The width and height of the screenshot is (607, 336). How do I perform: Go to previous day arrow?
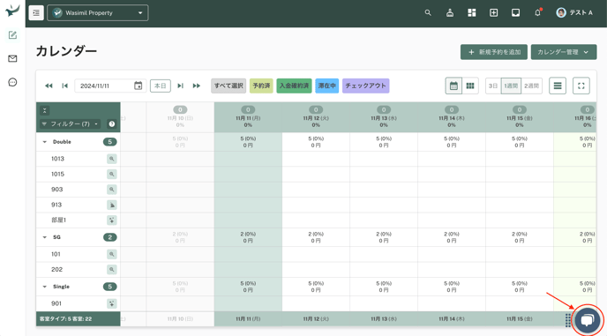click(x=65, y=86)
